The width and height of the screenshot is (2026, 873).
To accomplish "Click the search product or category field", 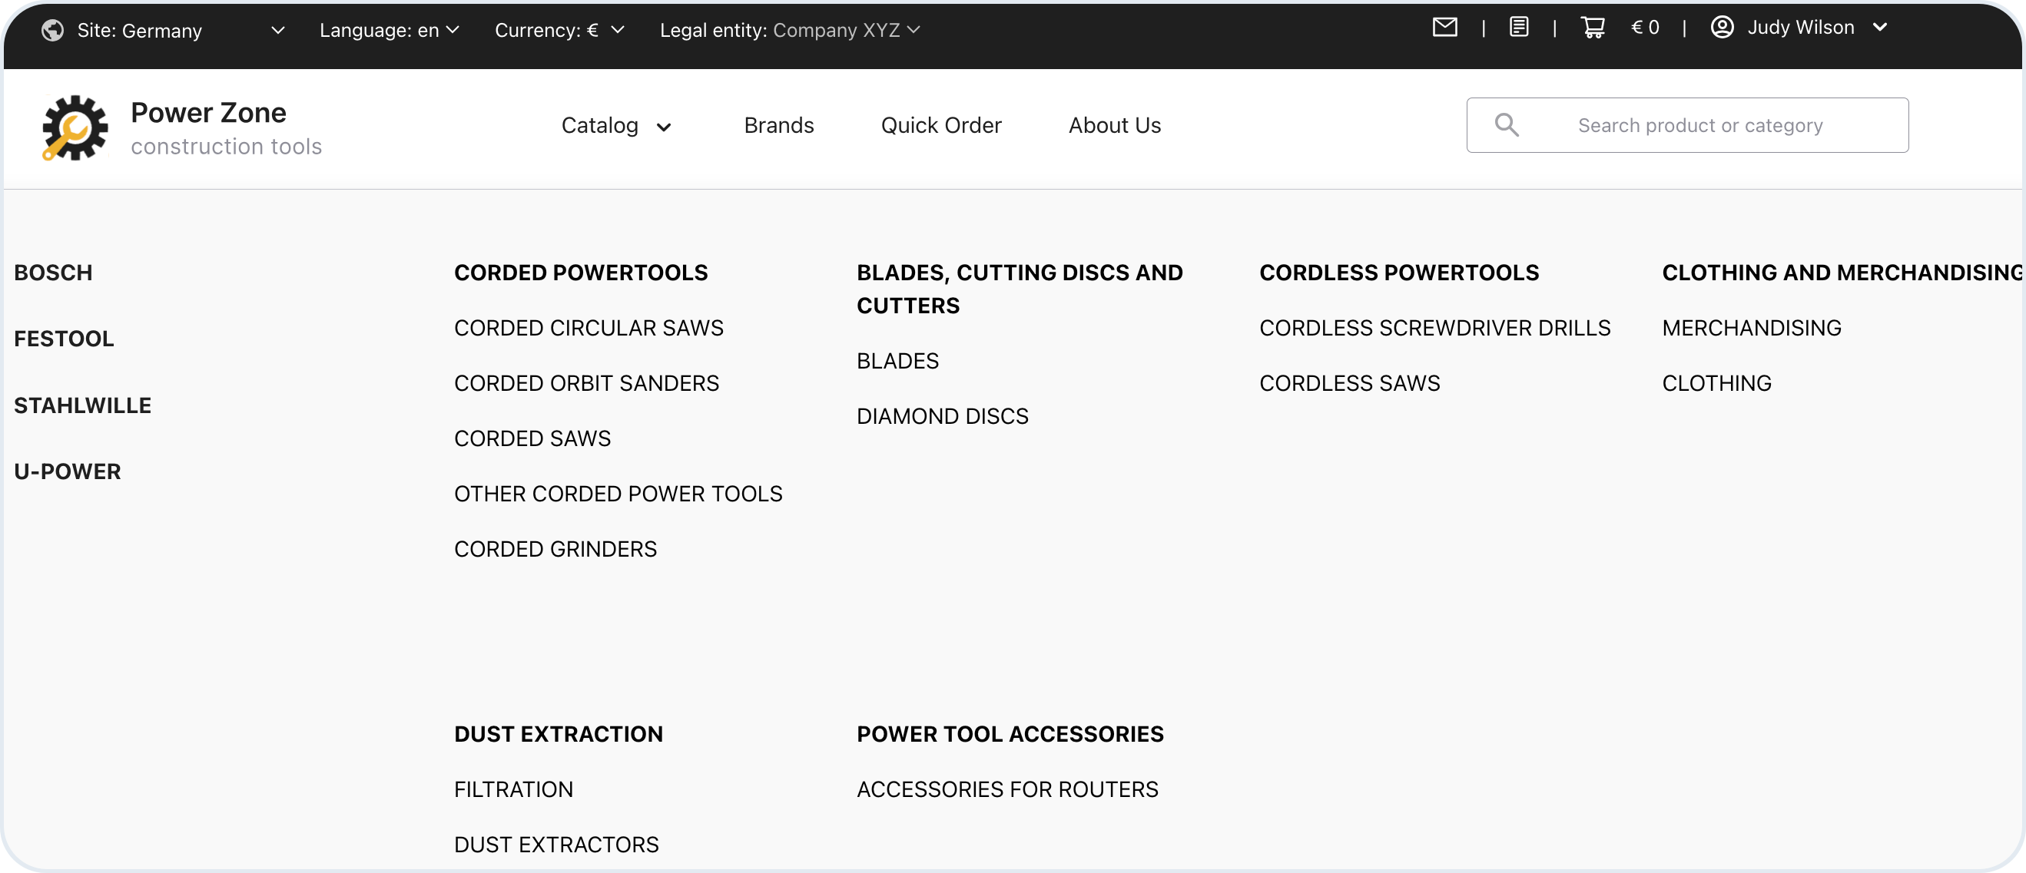I will pos(1699,126).
